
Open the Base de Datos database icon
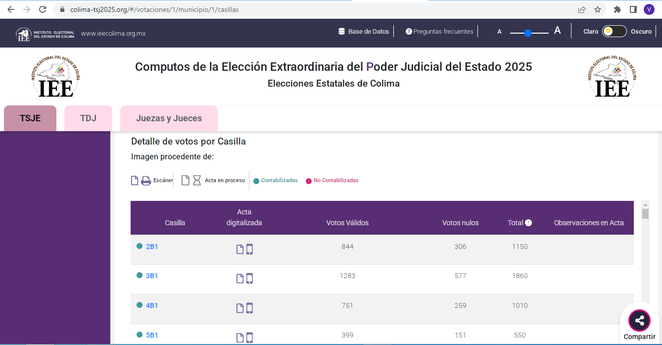point(341,31)
